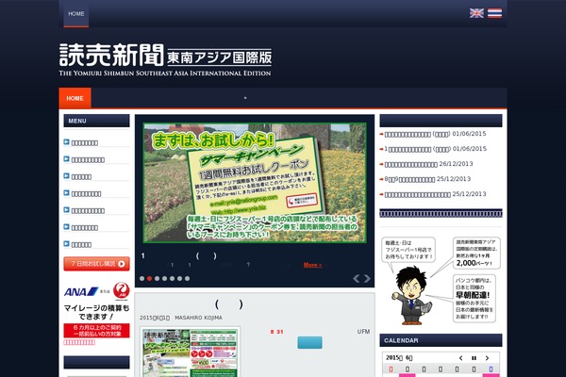Open the fifth MENU sidebar item arrow
566x377 pixels.
pyautogui.click(x=66, y=210)
